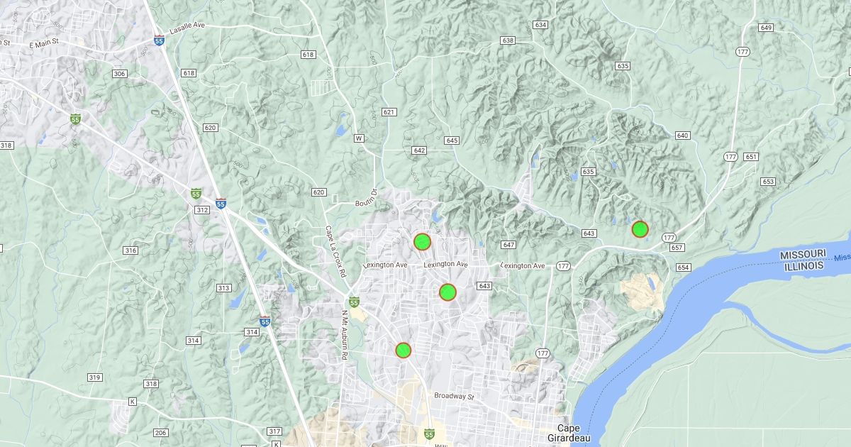851x447 pixels.
Task: Select the route 316 shield
Action: coord(130,250)
